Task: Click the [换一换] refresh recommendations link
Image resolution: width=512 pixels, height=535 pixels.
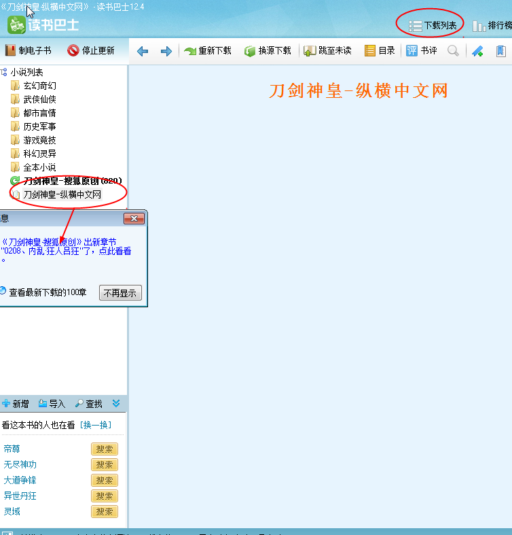Action: [x=96, y=425]
